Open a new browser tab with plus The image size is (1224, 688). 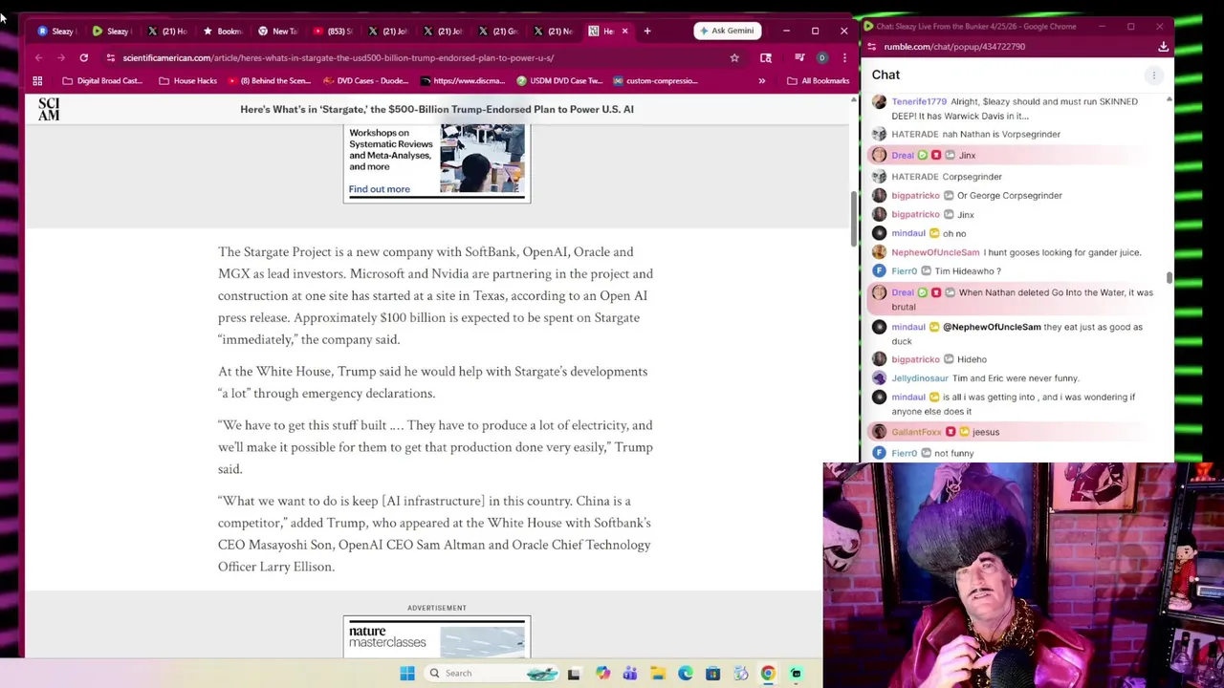(647, 31)
